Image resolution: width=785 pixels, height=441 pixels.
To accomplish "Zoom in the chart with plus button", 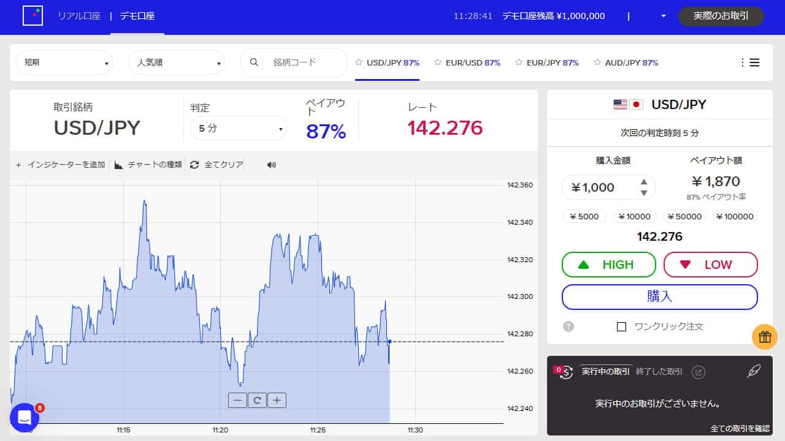I will tap(277, 400).
